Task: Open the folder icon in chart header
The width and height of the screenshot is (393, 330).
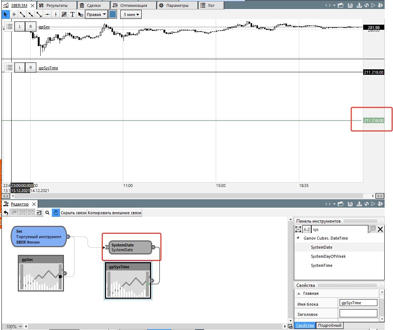Action: pos(340,5)
